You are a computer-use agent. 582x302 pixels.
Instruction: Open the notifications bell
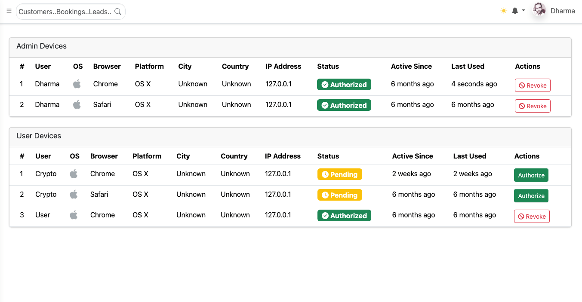coord(514,11)
